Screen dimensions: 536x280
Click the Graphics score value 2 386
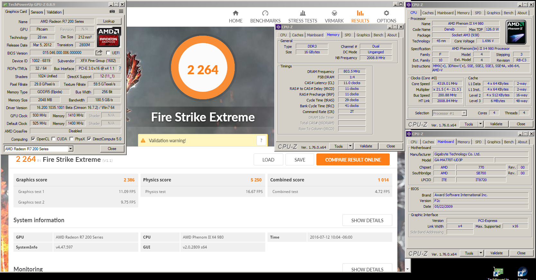click(x=129, y=180)
